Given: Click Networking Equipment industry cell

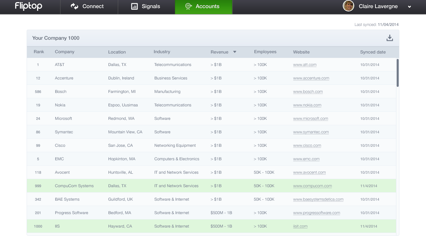Looking at the screenshot, I should (175, 145).
